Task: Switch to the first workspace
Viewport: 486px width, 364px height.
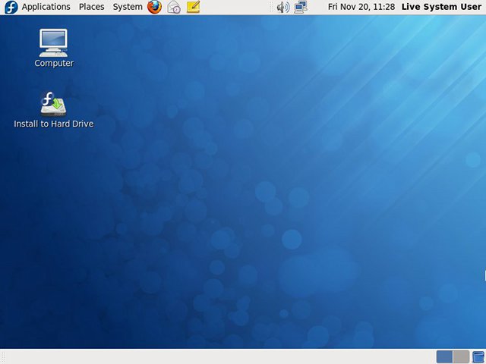Action: coord(444,356)
